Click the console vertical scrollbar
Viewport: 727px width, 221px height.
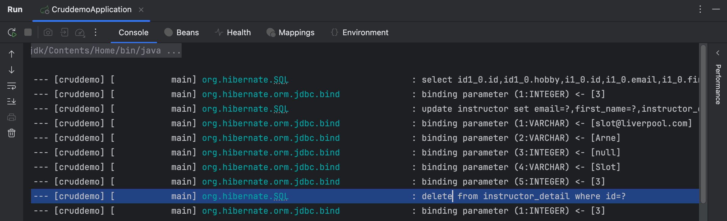coord(703,124)
